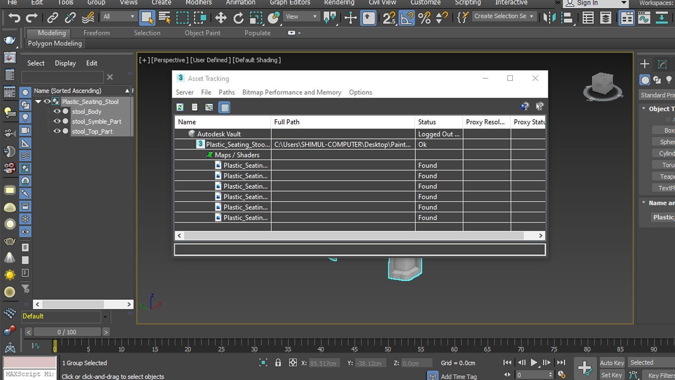This screenshot has height=380, width=675.
Task: Switch Asset Tracking to table view
Action: [224, 107]
